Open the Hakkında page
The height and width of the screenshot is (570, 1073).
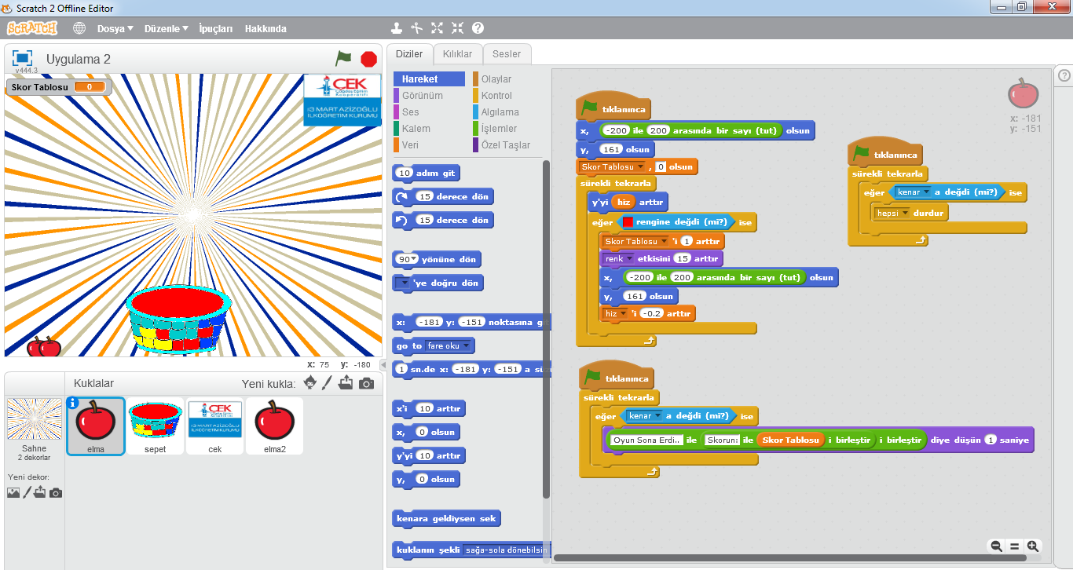[266, 28]
